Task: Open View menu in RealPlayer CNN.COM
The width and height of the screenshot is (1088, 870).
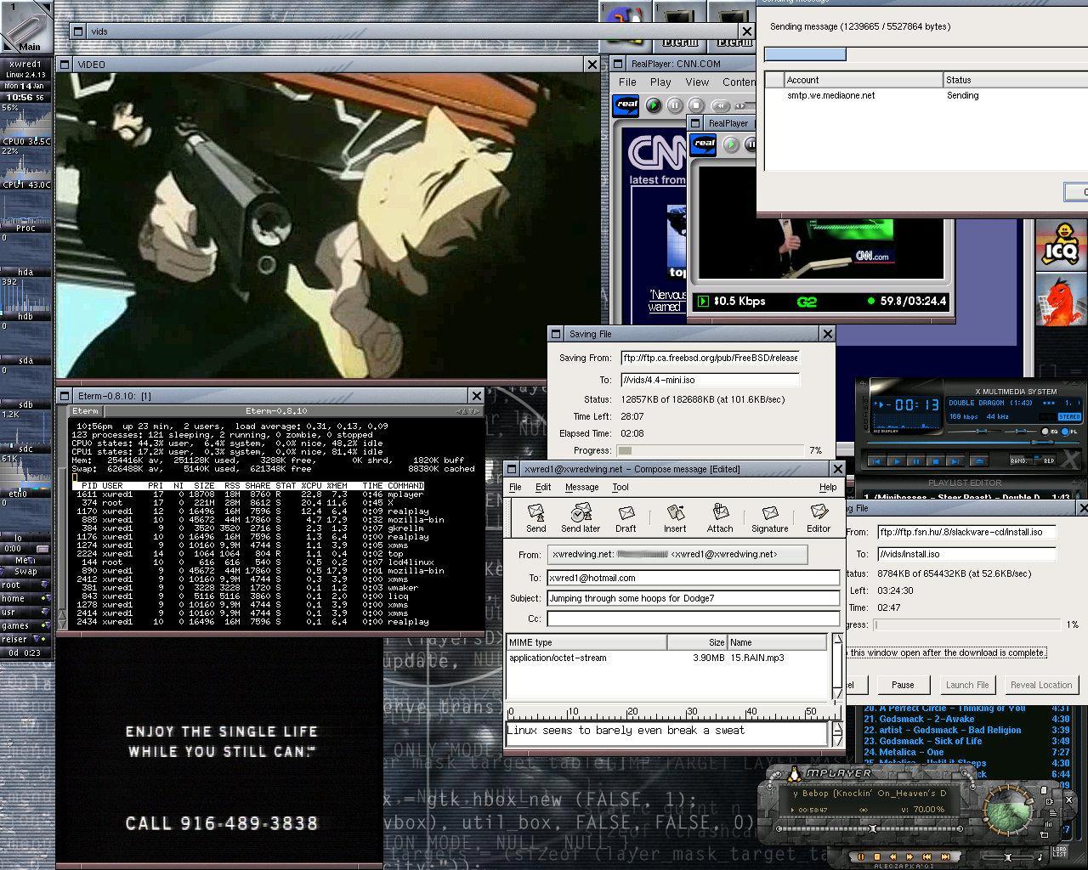Action: point(697,82)
